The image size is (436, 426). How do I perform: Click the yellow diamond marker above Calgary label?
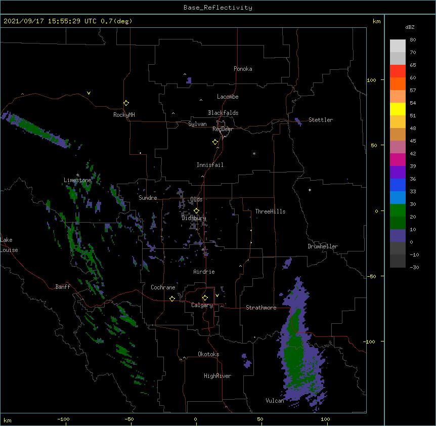click(205, 298)
